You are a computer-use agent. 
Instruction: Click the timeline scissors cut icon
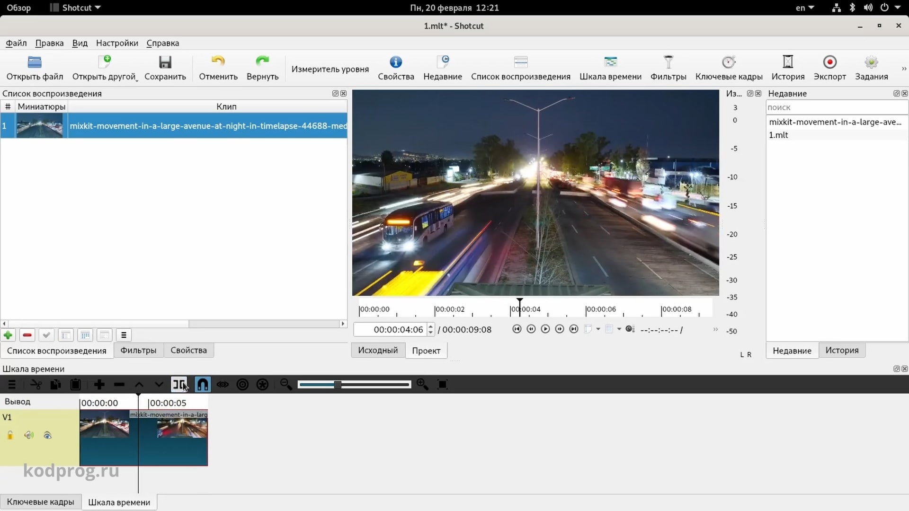(36, 385)
